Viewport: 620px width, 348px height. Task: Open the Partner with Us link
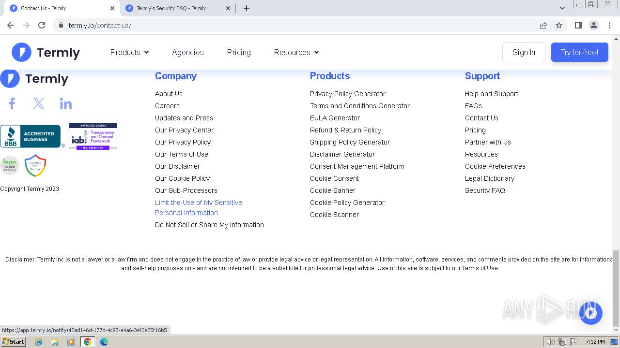coord(488,142)
